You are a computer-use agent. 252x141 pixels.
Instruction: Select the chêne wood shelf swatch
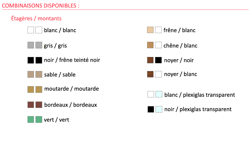150,45
